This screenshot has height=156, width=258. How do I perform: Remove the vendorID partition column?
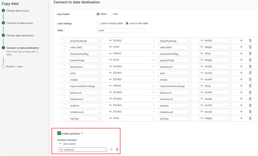click(x=117, y=149)
